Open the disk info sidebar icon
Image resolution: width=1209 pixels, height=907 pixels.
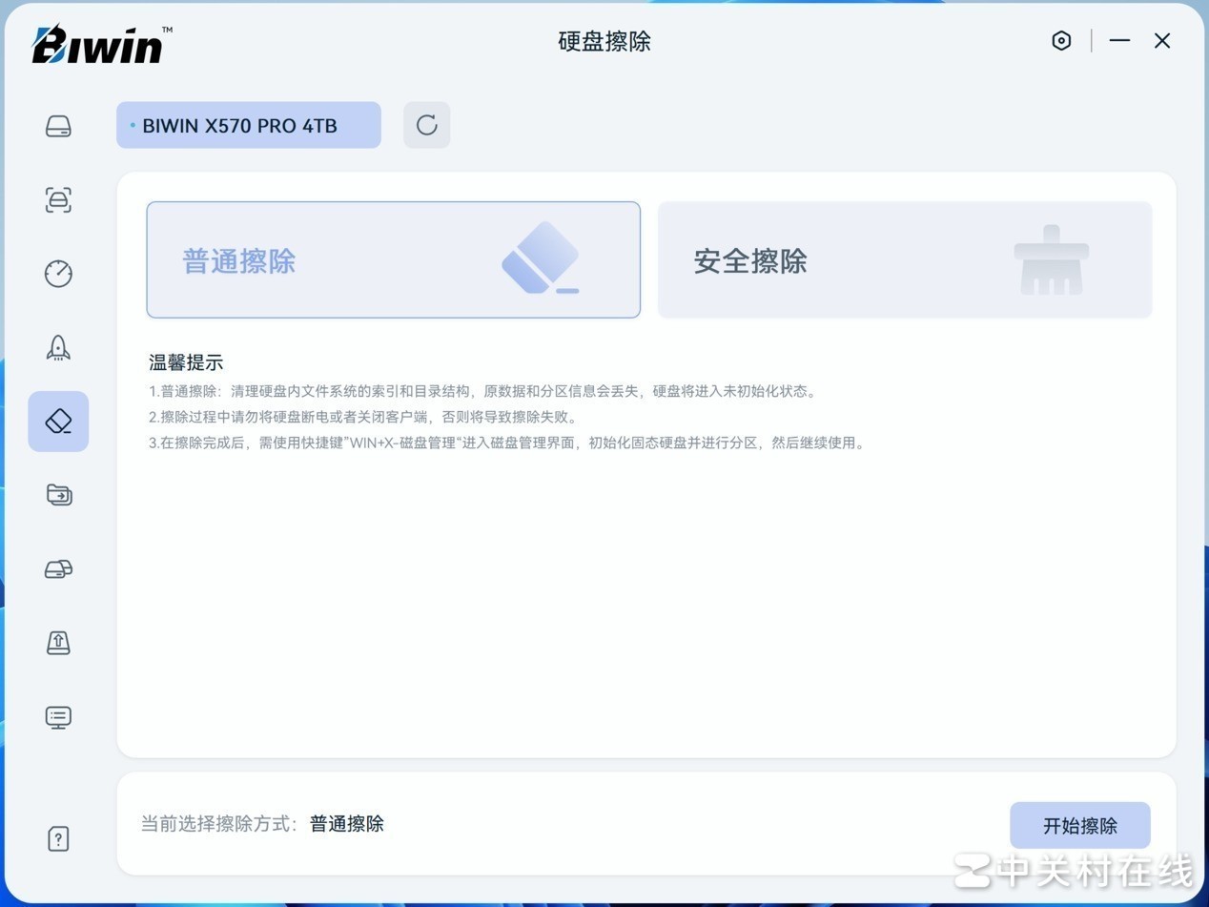tap(58, 126)
